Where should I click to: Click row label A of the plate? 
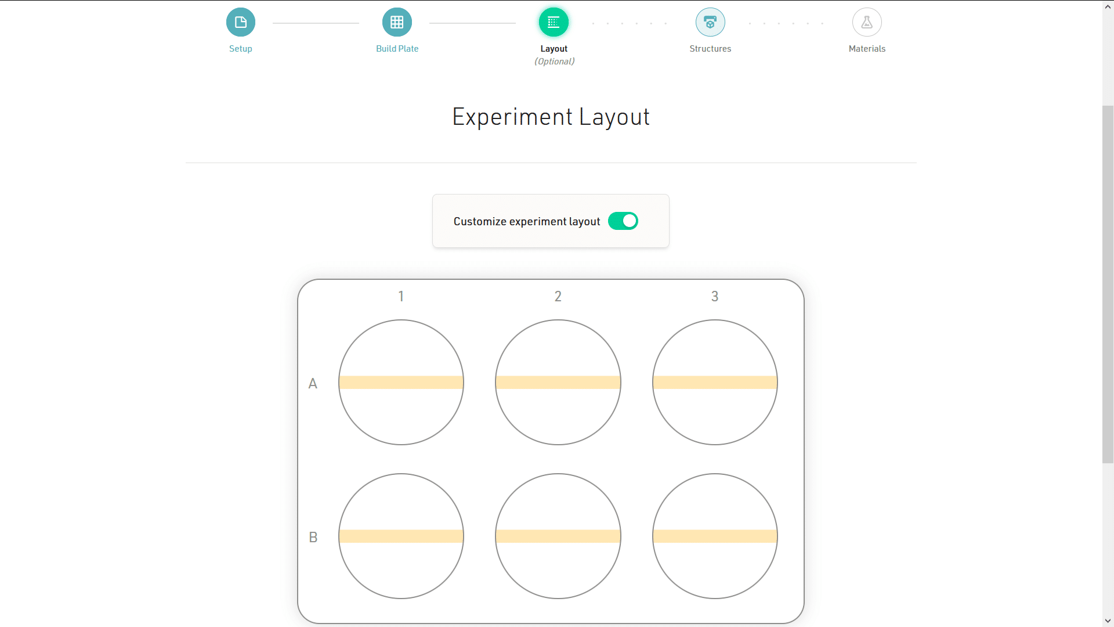(x=313, y=383)
